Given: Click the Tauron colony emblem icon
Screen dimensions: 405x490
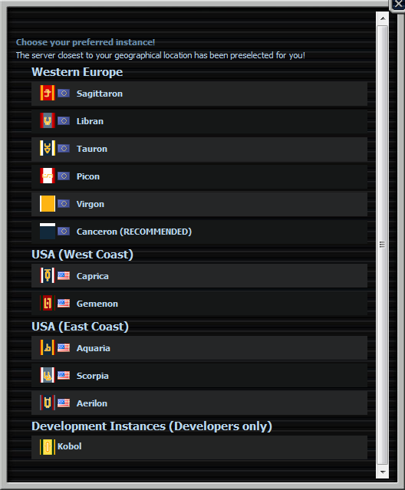Looking at the screenshot, I should (x=48, y=148).
